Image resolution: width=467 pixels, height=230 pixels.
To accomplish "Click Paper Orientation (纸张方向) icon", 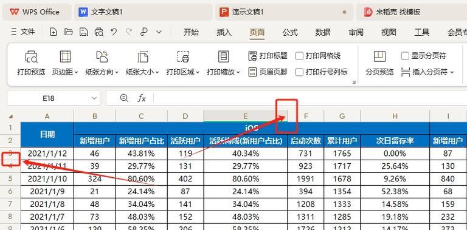I will click(102, 56).
